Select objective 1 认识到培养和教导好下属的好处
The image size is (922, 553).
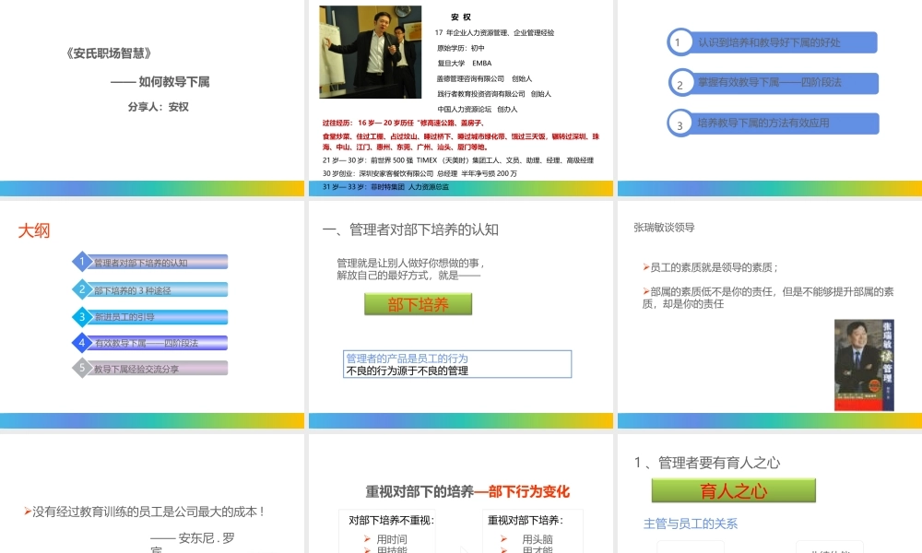click(772, 42)
